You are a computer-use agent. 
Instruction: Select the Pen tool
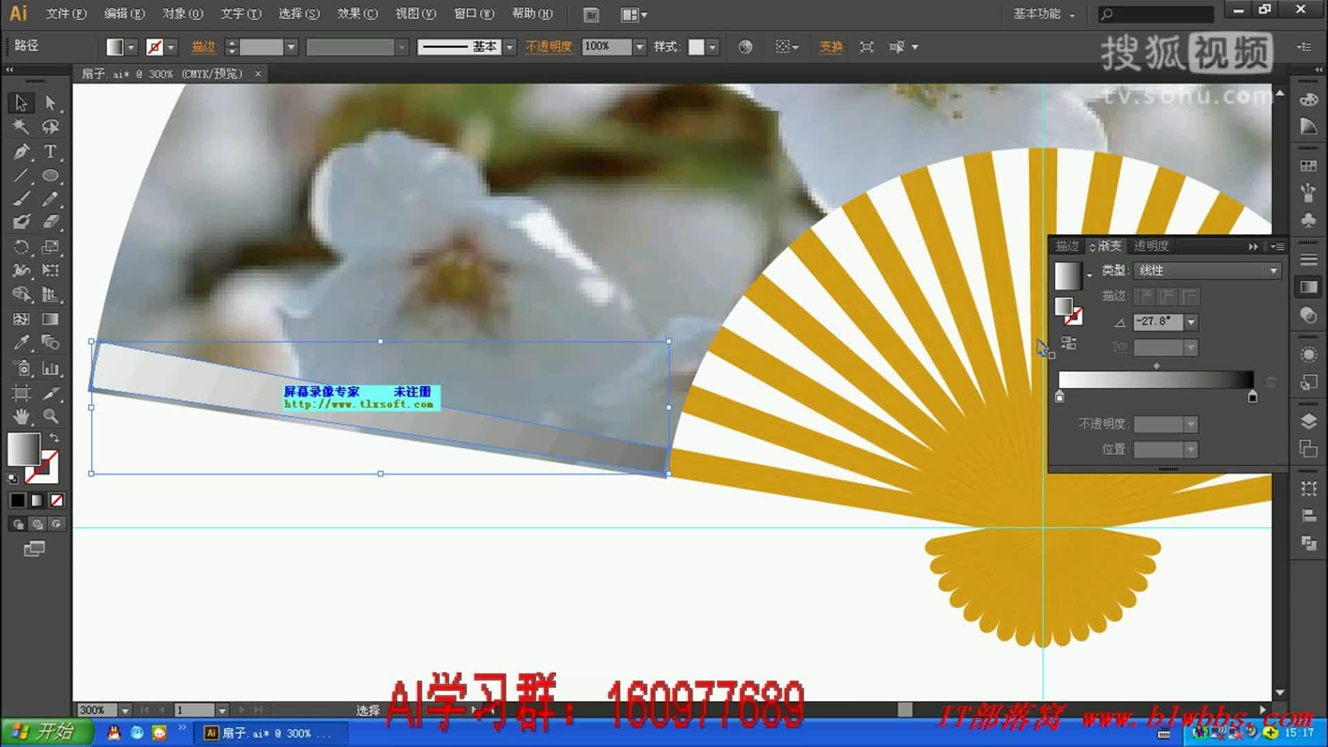20,151
